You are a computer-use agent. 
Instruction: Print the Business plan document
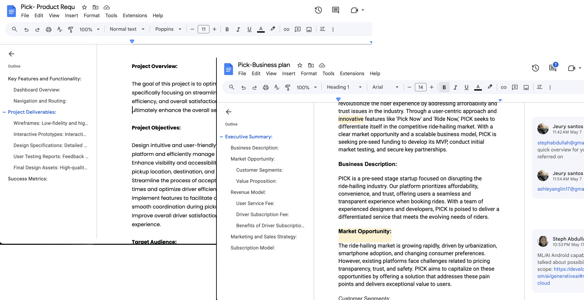coord(266,87)
